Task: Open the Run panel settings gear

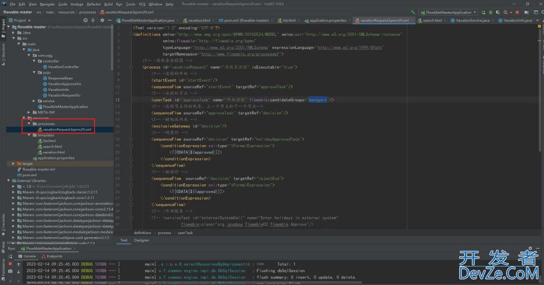Action: click(x=530, y=248)
